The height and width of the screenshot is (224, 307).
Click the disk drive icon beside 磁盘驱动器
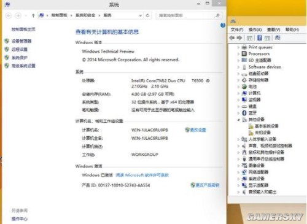[x=244, y=74]
